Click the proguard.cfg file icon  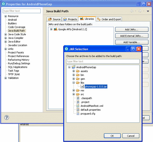point(78,113)
